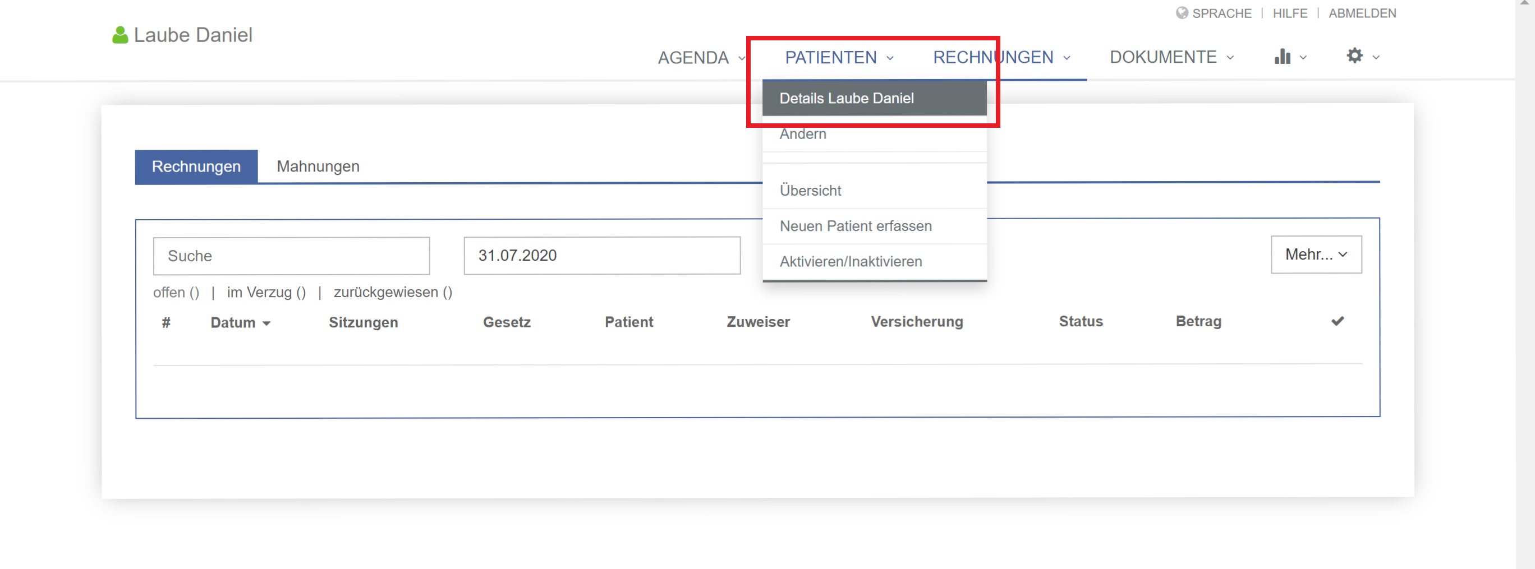Viewport: 1535px width, 569px height.
Task: Expand the chevron next to statistics icon
Action: [1303, 58]
